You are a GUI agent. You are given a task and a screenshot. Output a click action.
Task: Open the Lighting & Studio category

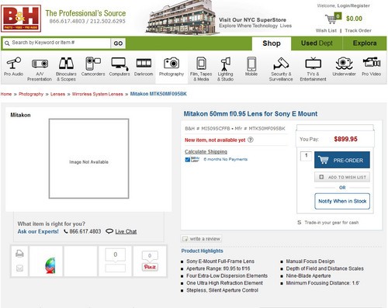pos(225,69)
